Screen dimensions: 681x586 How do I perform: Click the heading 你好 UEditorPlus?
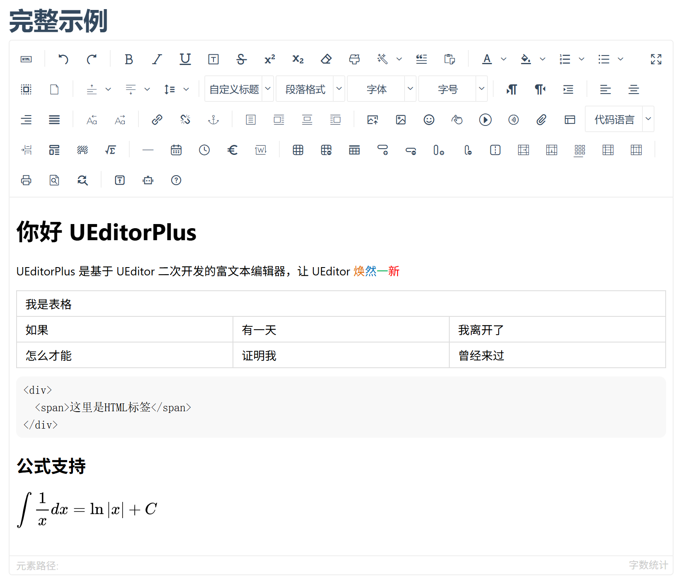click(107, 232)
